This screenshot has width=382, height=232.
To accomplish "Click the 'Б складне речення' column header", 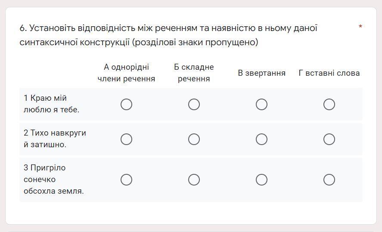I will (x=194, y=73).
